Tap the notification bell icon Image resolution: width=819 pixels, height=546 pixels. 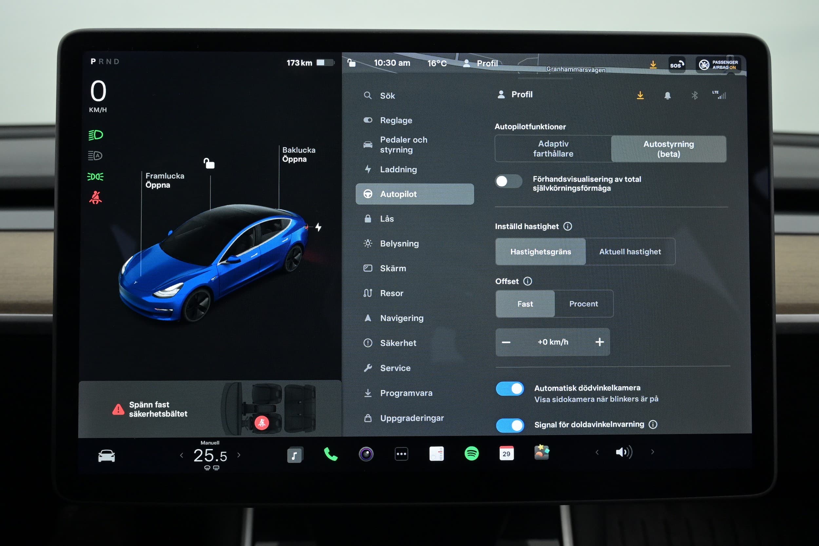(x=668, y=95)
